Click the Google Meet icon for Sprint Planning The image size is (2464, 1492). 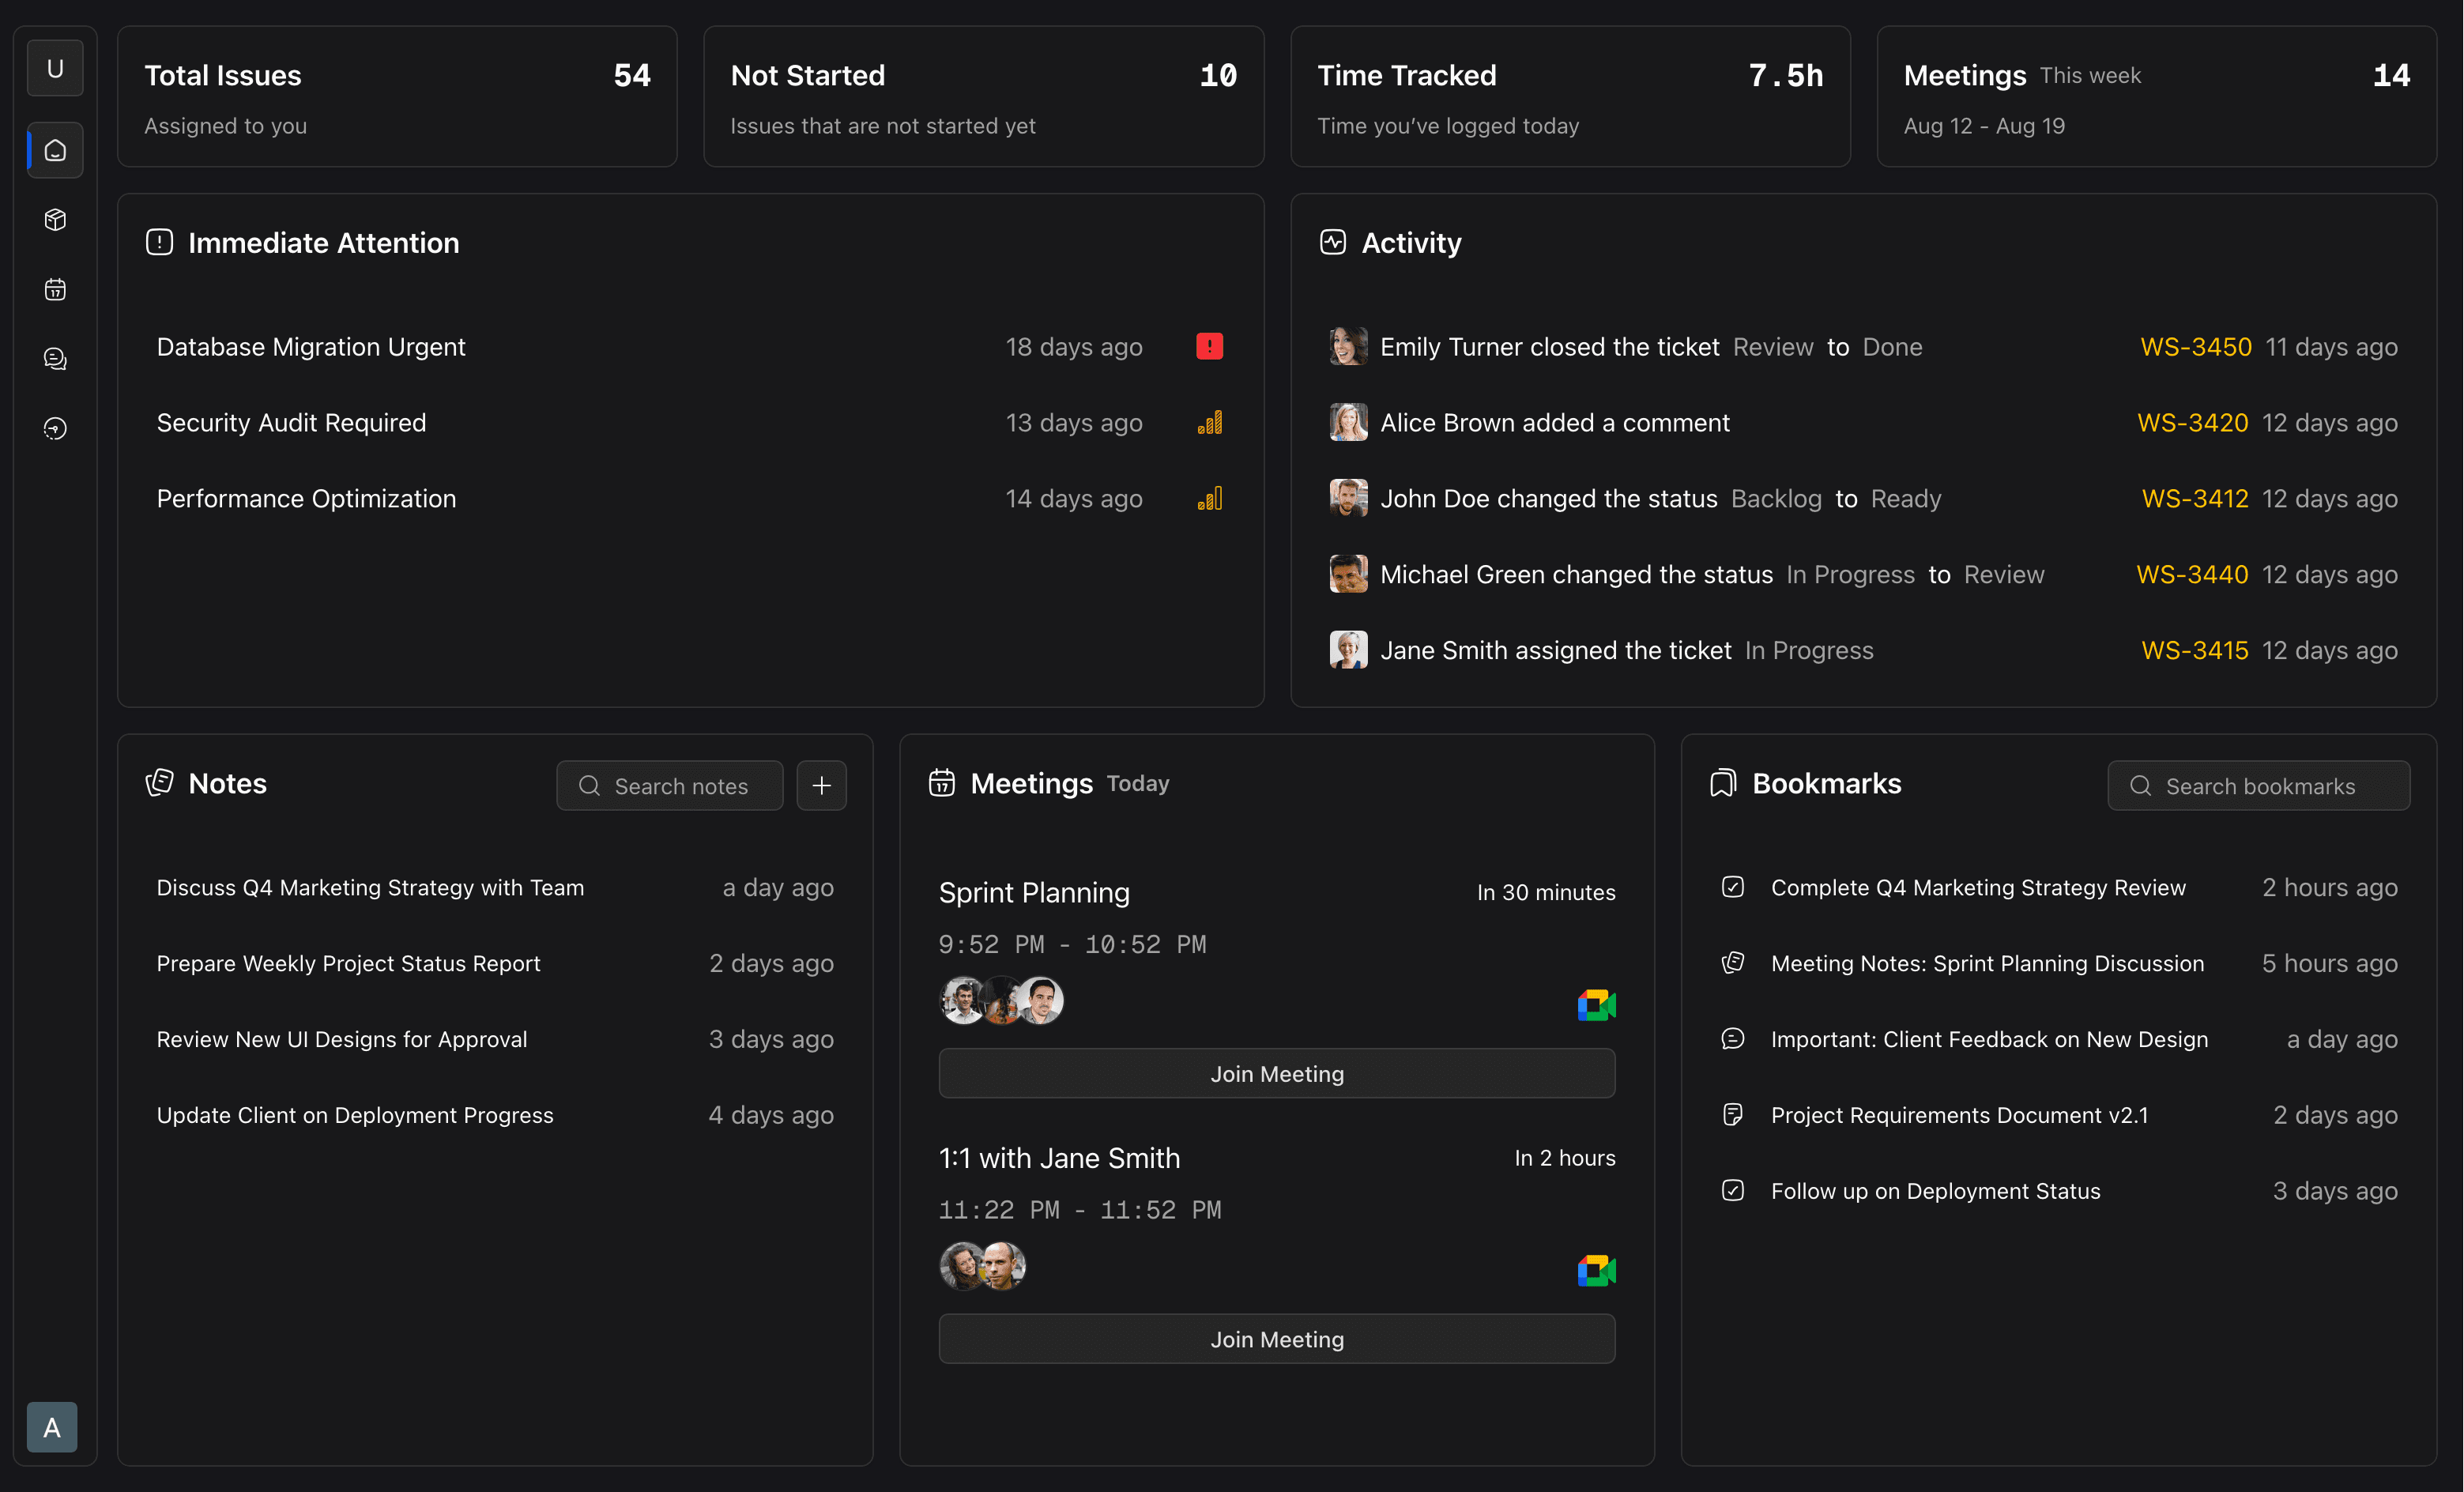[x=1595, y=1005]
